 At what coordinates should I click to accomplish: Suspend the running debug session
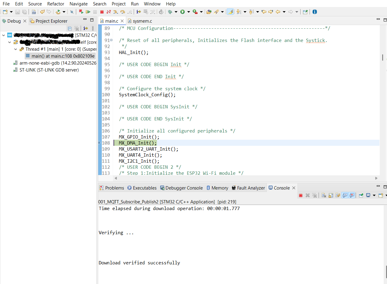click(95, 12)
